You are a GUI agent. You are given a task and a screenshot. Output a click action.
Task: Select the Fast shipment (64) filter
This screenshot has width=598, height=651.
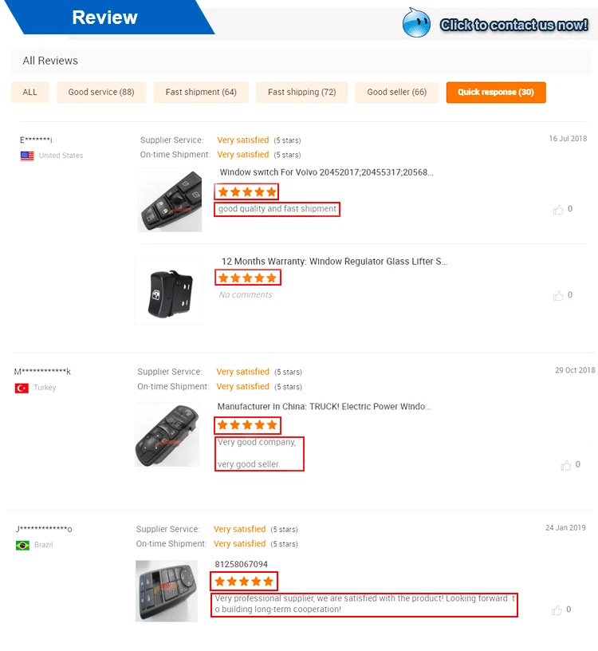[x=200, y=92]
